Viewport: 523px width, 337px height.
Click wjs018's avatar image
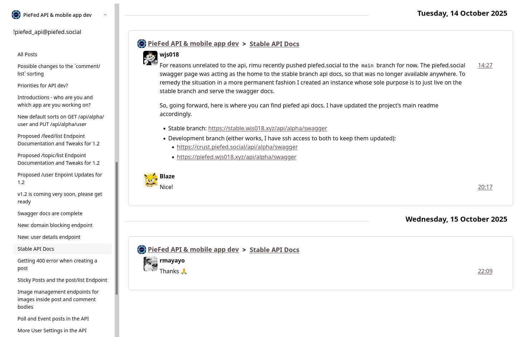150,58
